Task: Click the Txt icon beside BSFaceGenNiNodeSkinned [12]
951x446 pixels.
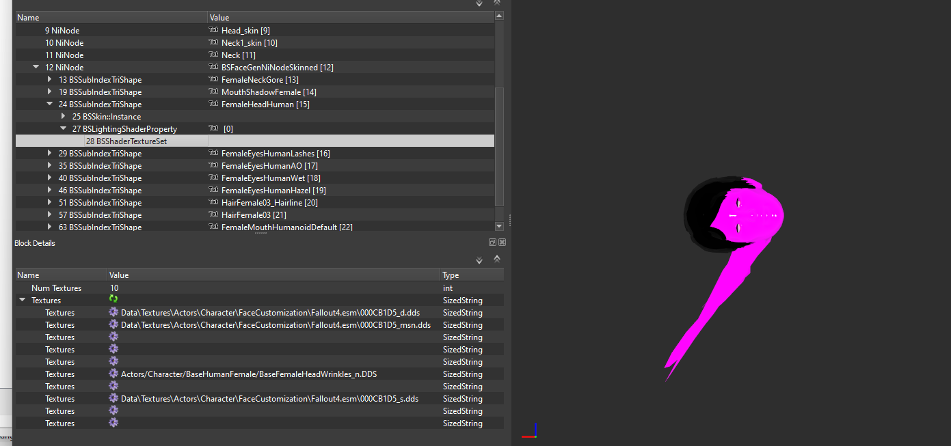Action: point(213,67)
